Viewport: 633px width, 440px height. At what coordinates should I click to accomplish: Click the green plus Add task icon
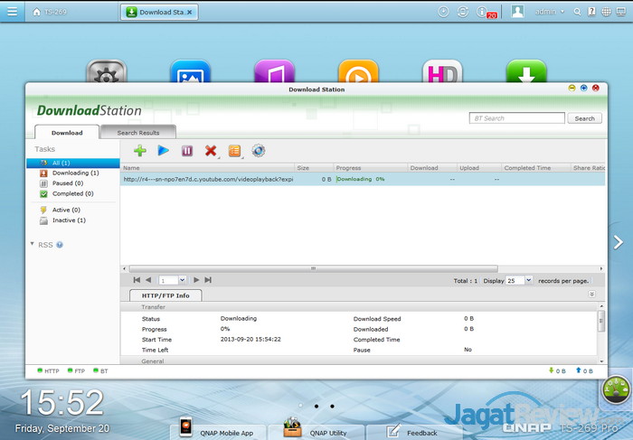(x=139, y=151)
